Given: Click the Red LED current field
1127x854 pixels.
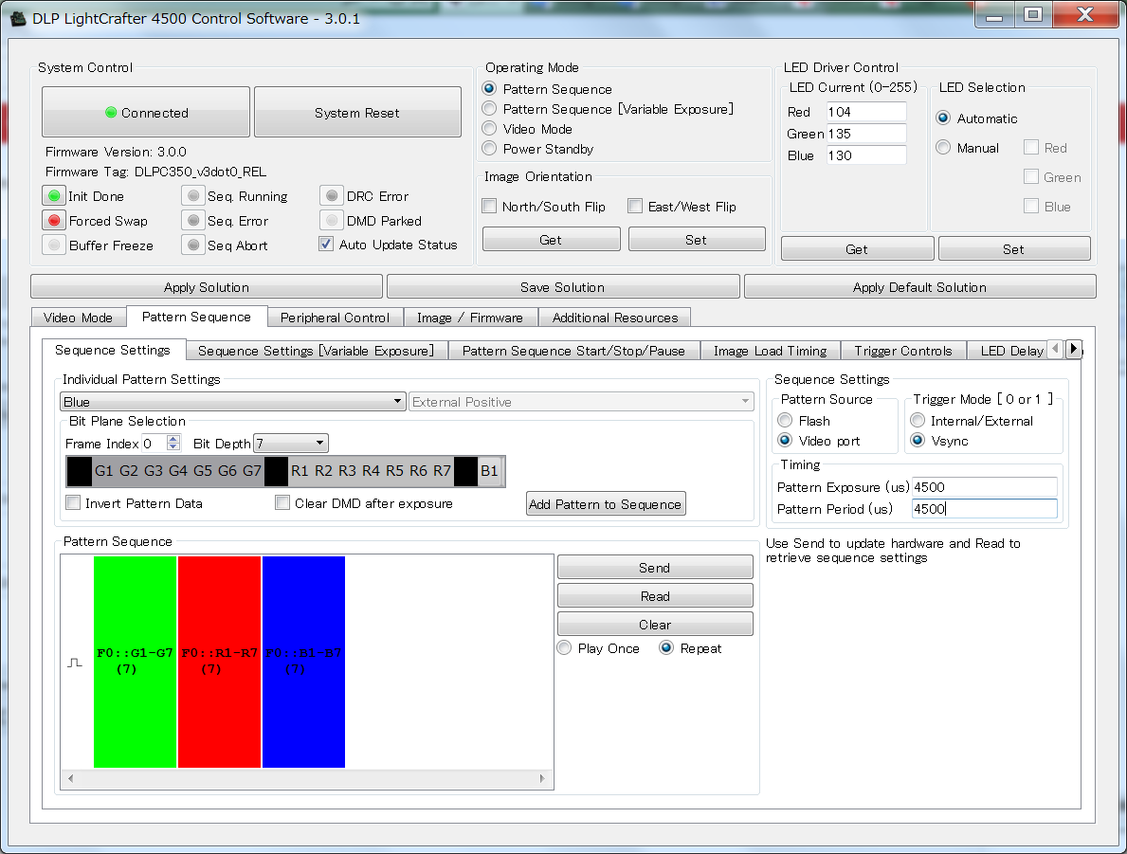Looking at the screenshot, I should 865,112.
